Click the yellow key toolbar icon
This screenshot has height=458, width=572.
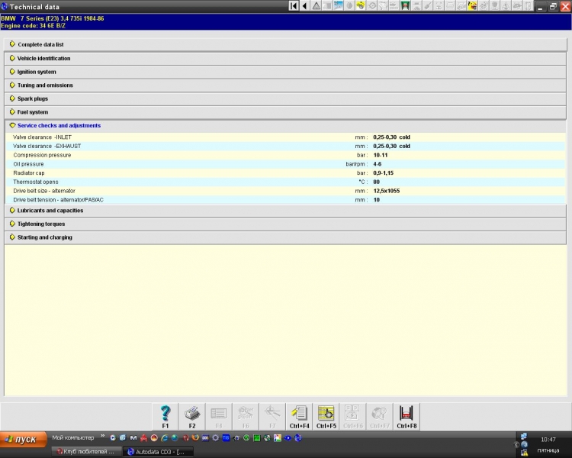(x=361, y=6)
